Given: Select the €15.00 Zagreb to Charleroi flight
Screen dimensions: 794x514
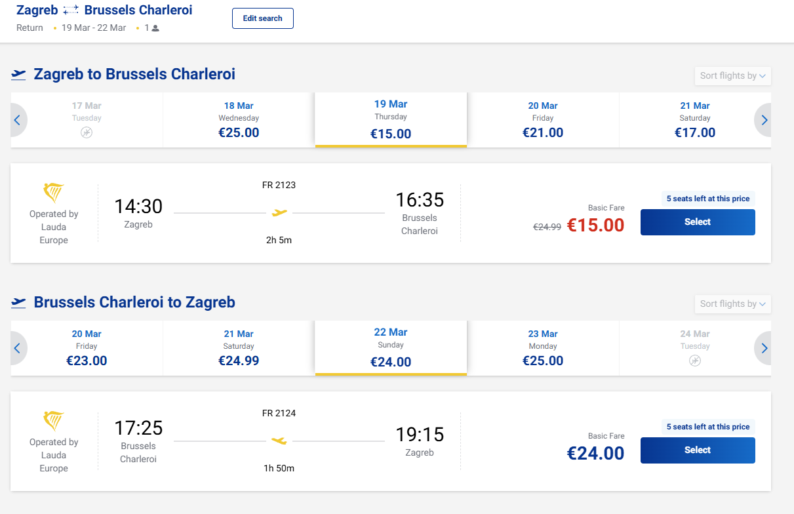Looking at the screenshot, I should pos(697,222).
